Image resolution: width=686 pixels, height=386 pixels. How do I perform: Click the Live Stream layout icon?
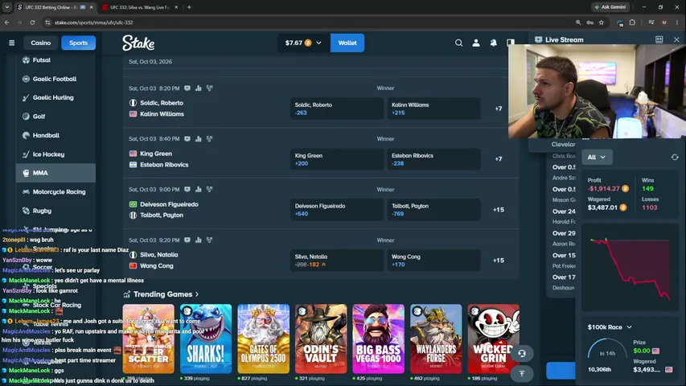659,39
